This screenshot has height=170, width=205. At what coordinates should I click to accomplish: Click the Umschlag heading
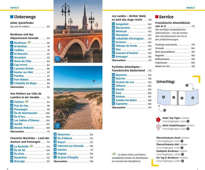166,82
